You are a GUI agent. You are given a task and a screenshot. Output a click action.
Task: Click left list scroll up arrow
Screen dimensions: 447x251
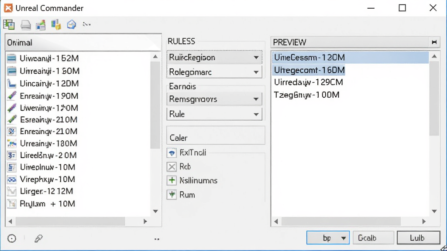click(x=155, y=57)
